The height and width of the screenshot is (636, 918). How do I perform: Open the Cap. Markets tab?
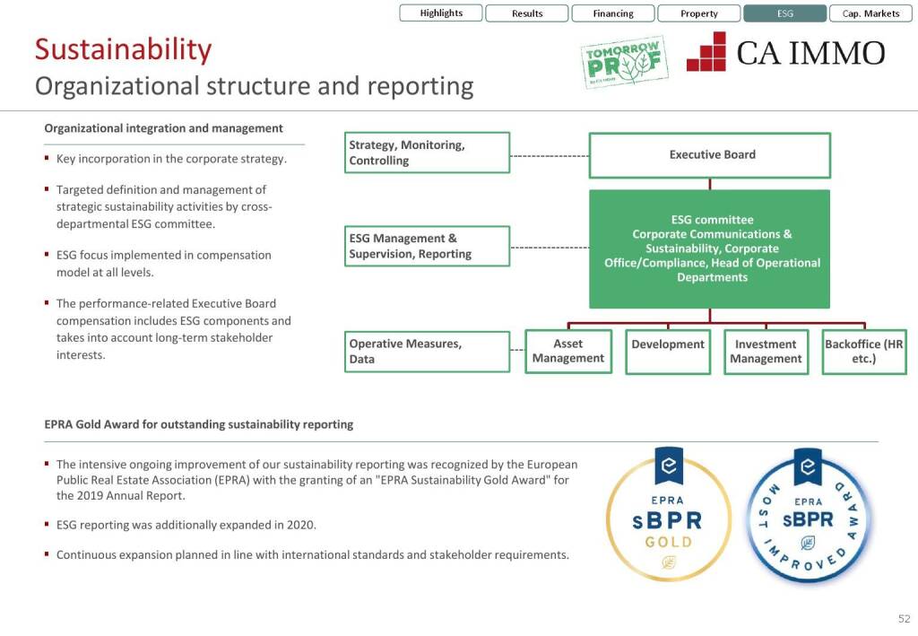click(870, 13)
